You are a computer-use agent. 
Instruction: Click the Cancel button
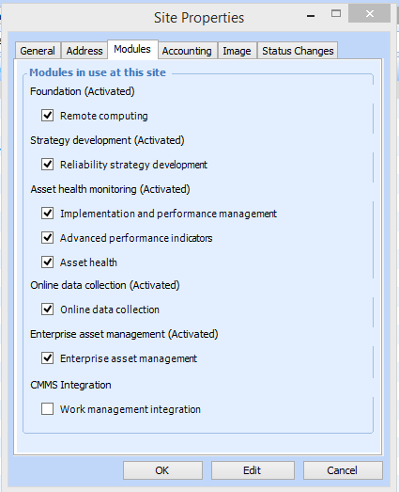(x=343, y=470)
